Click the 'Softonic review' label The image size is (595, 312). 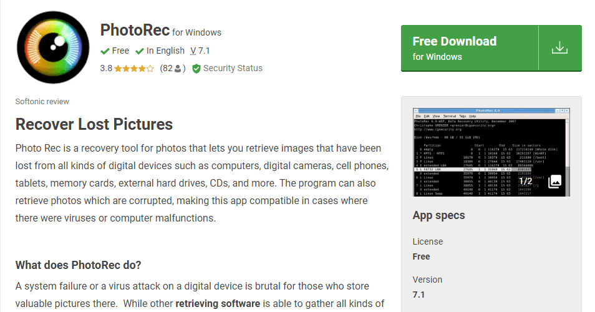pos(42,101)
